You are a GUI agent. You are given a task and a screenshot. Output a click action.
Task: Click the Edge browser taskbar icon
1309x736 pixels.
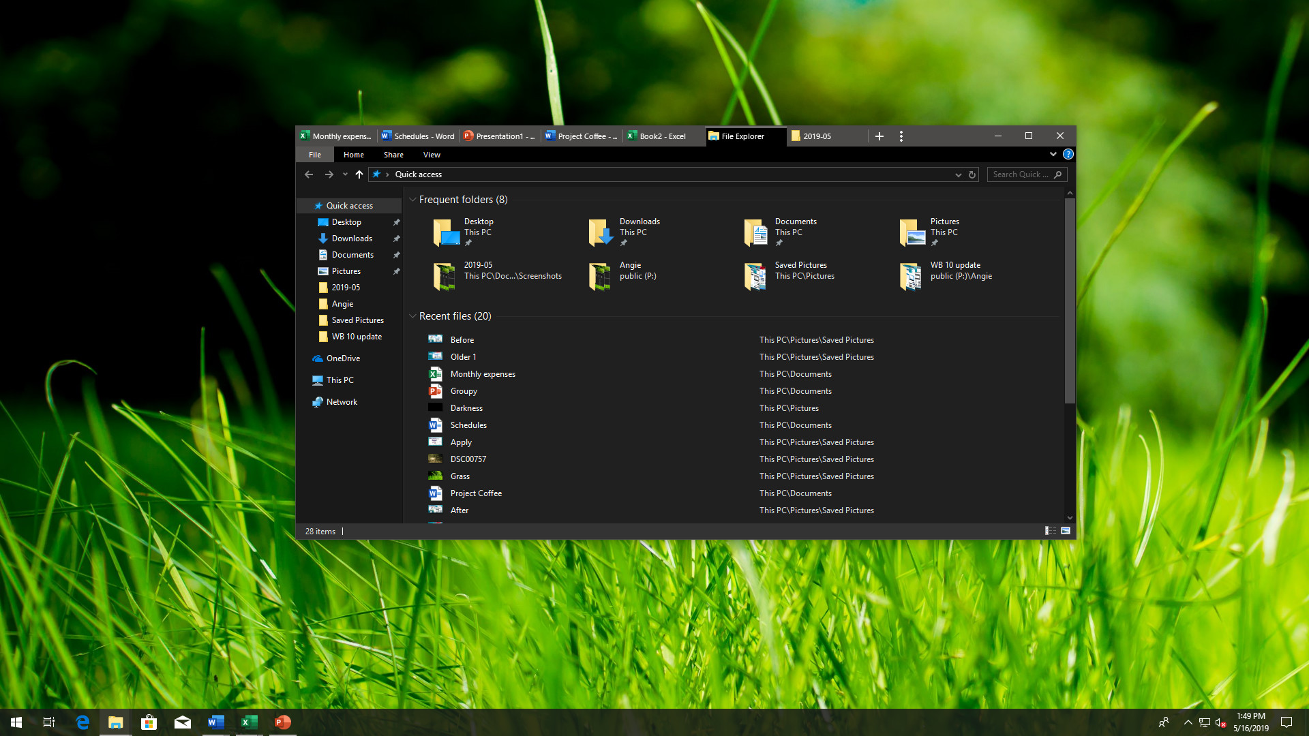pos(82,722)
